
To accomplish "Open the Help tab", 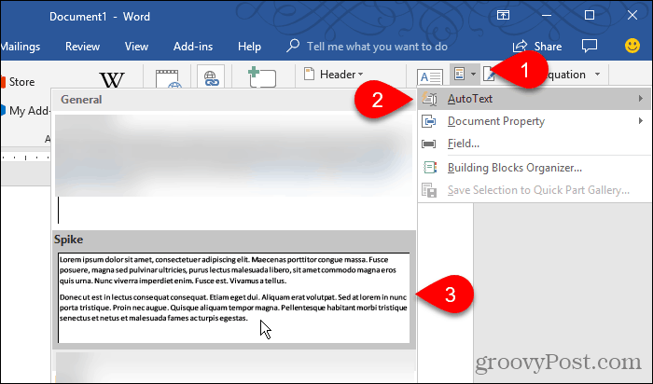I will coord(249,47).
